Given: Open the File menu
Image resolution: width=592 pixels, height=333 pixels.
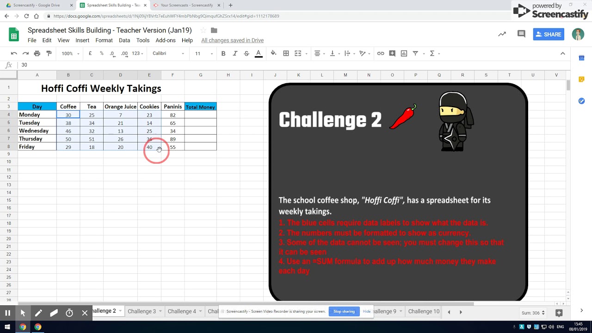Looking at the screenshot, I should 32,40.
